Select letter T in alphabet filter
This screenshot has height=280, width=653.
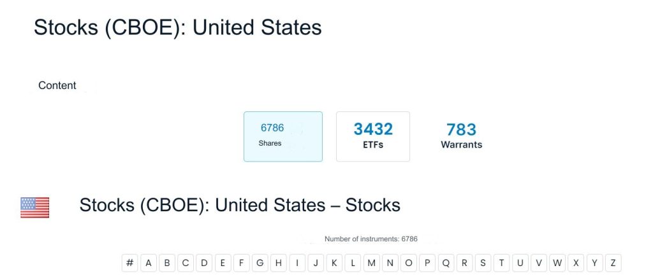point(502,263)
